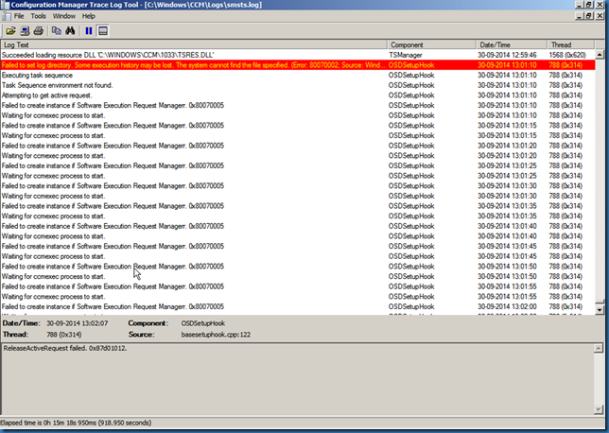Click the Component column header
Image resolution: width=609 pixels, height=433 pixels.
431,44
